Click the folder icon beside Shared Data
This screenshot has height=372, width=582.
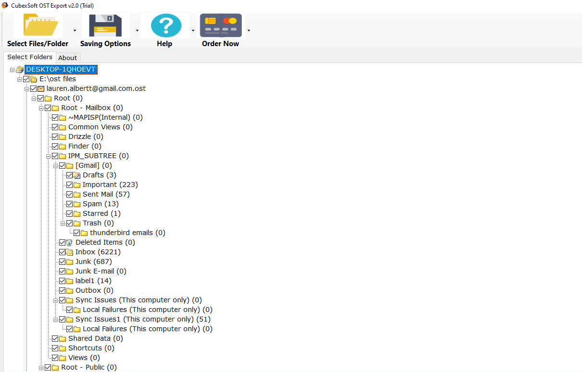(63, 339)
